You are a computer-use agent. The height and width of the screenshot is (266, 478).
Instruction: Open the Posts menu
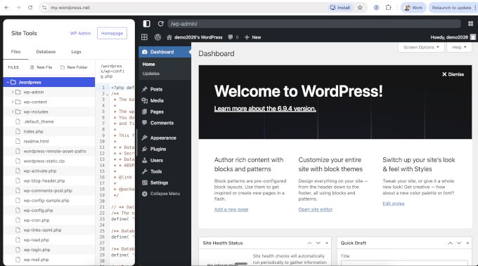165,89
